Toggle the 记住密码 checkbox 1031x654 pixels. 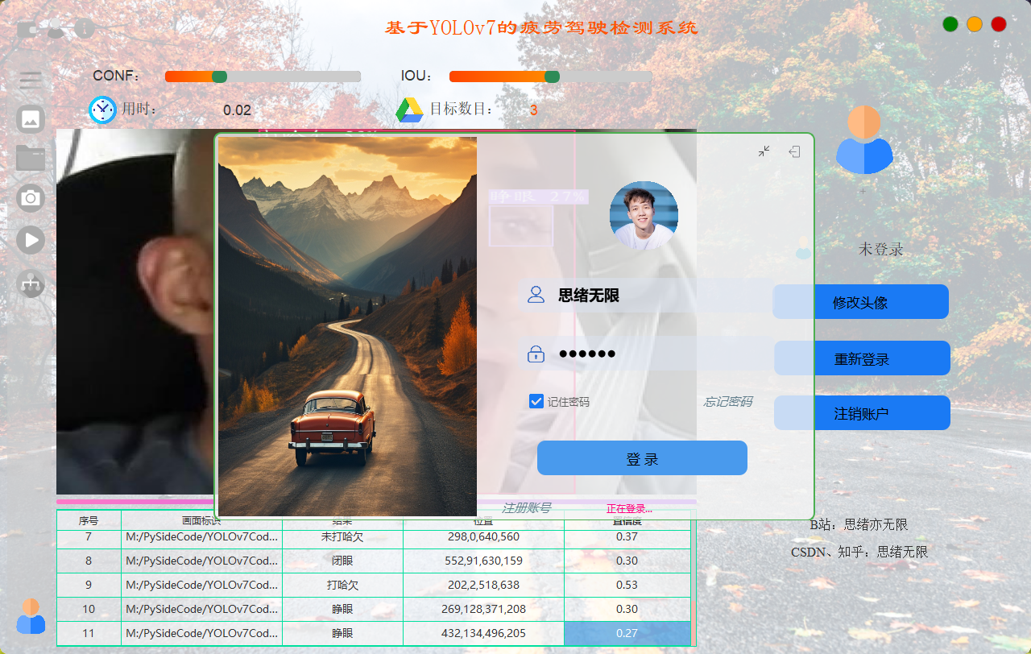tap(536, 401)
